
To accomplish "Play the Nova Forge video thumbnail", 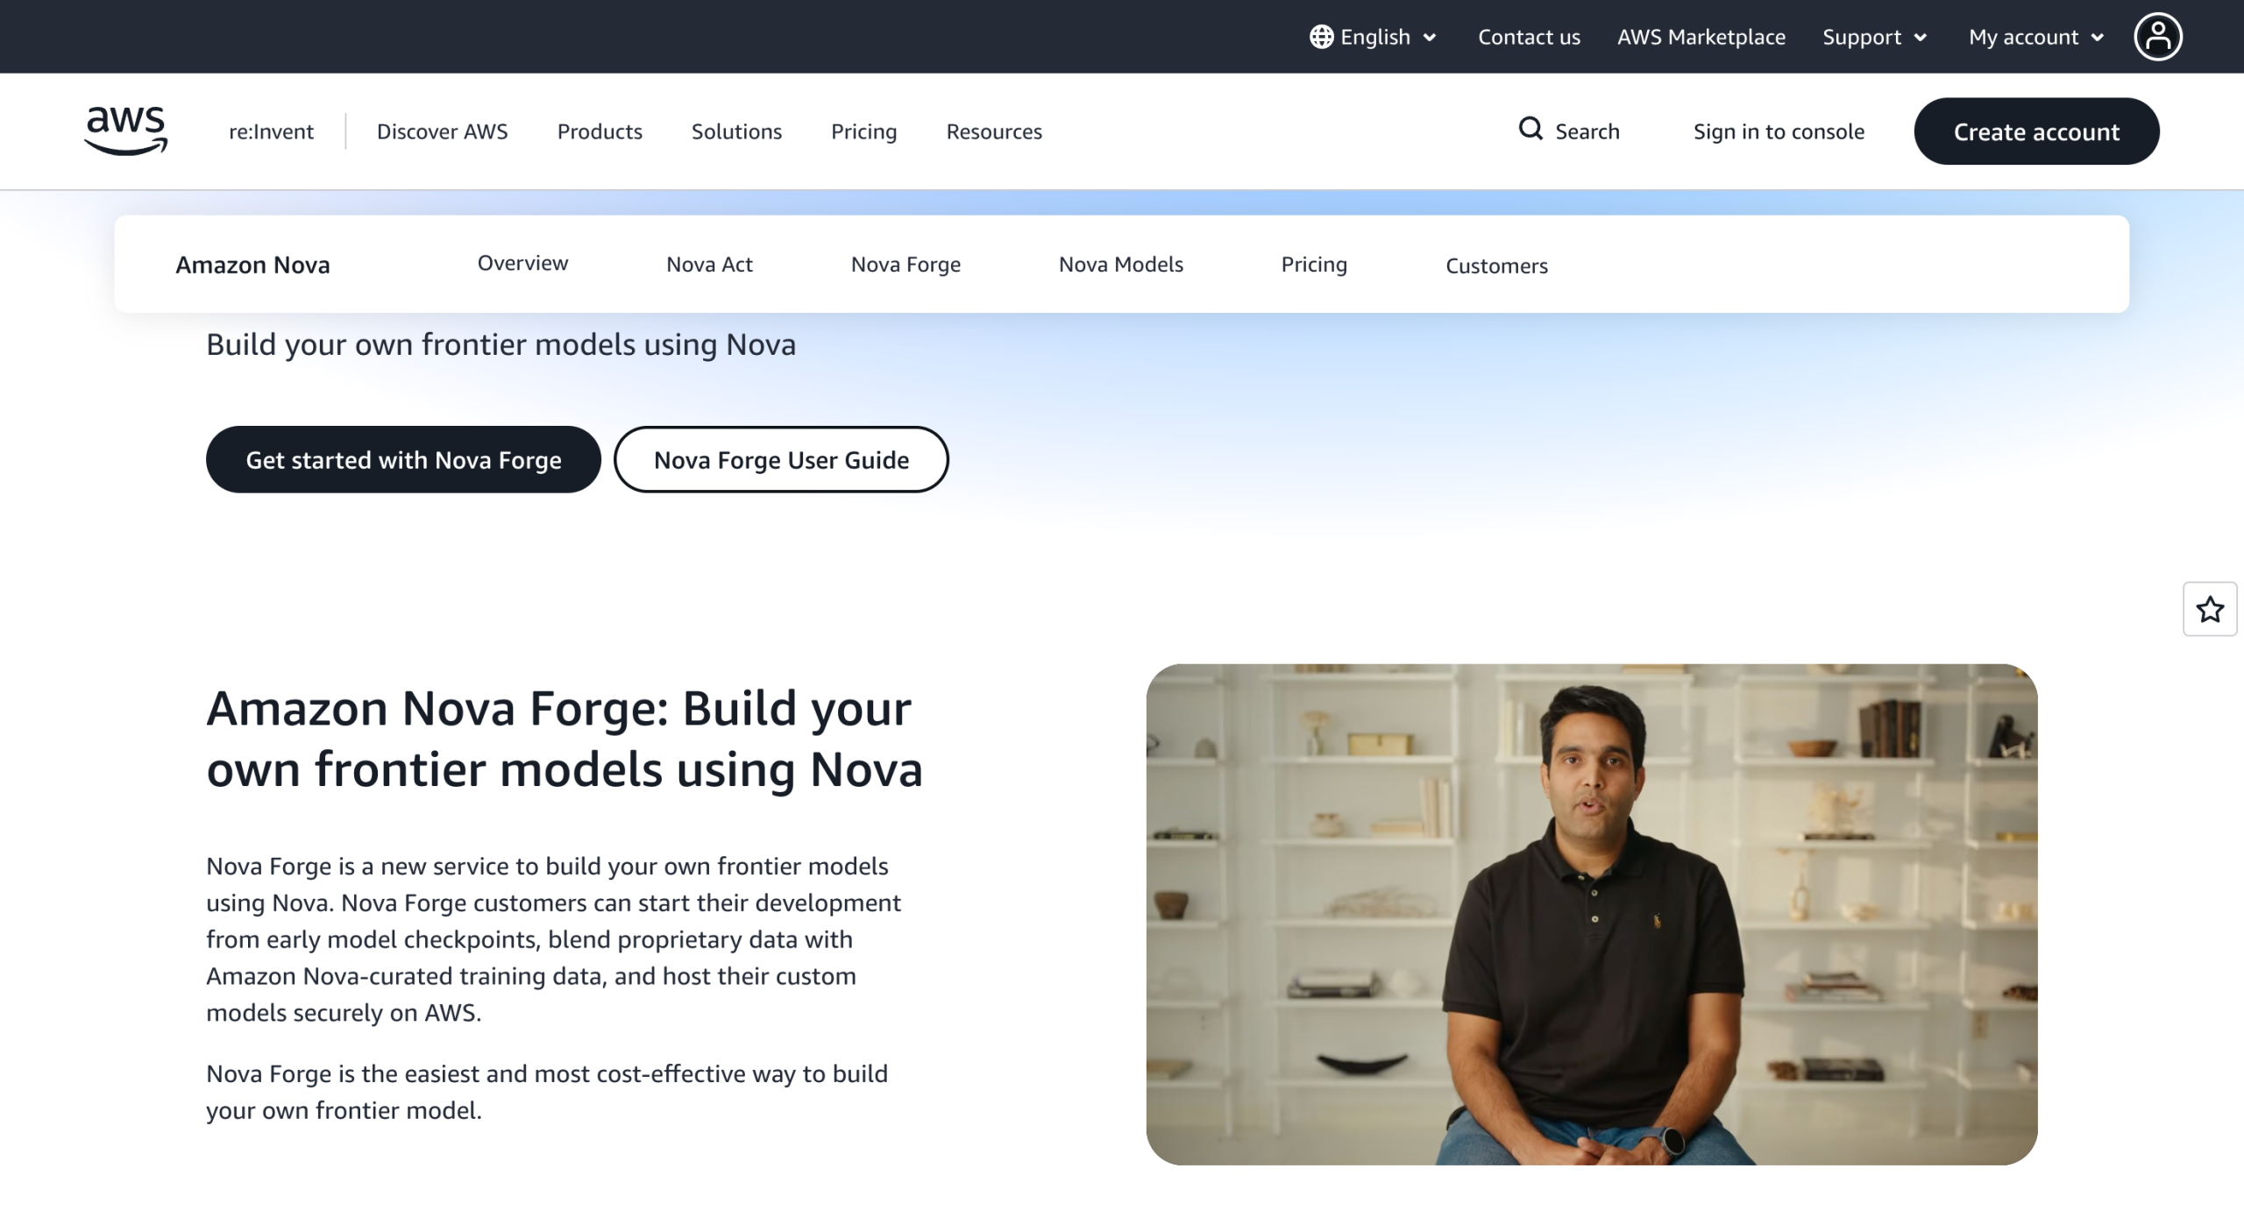I will coord(1591,914).
